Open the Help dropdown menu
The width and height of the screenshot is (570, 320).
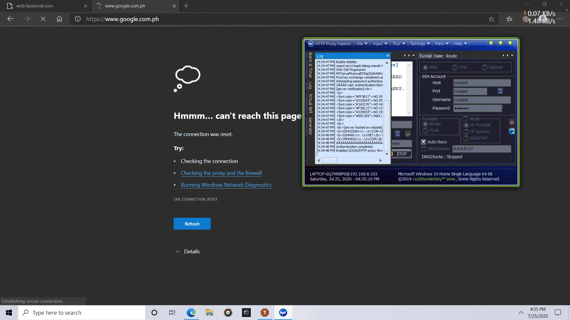click(460, 44)
